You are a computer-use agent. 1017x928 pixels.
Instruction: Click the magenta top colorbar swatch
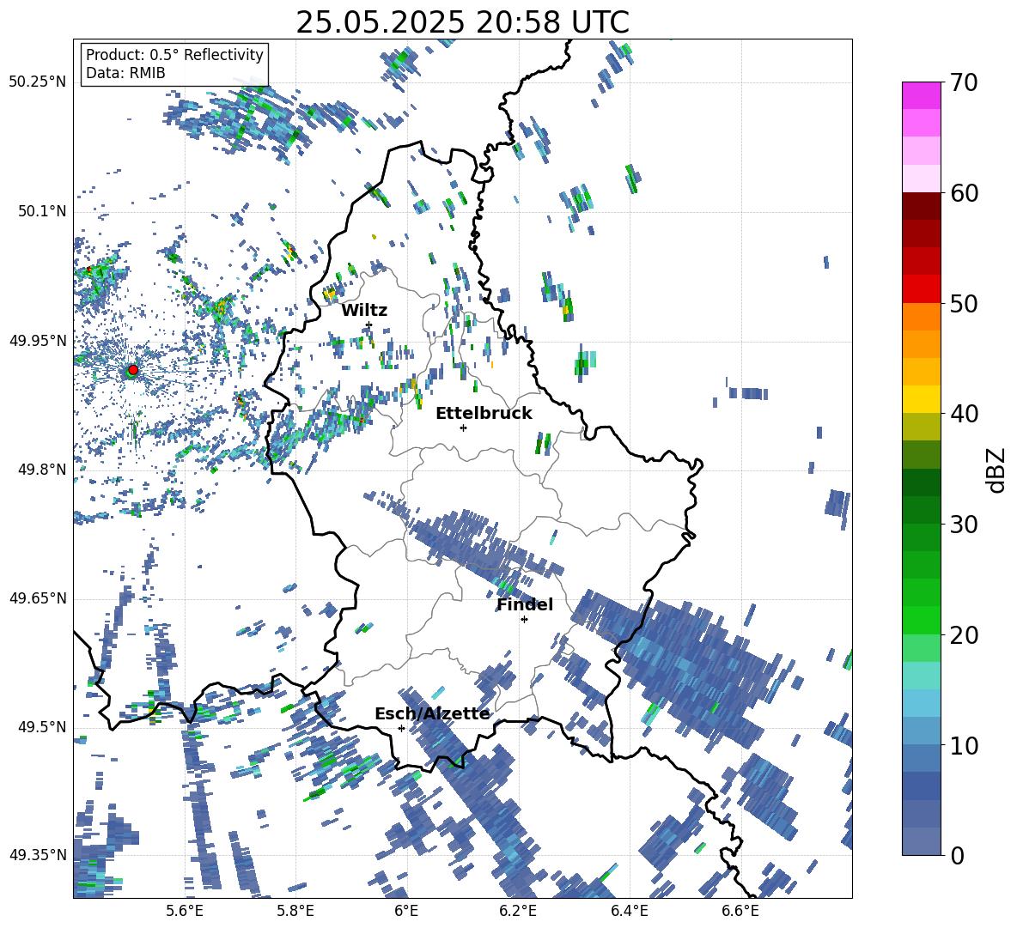pyautogui.click(x=921, y=95)
